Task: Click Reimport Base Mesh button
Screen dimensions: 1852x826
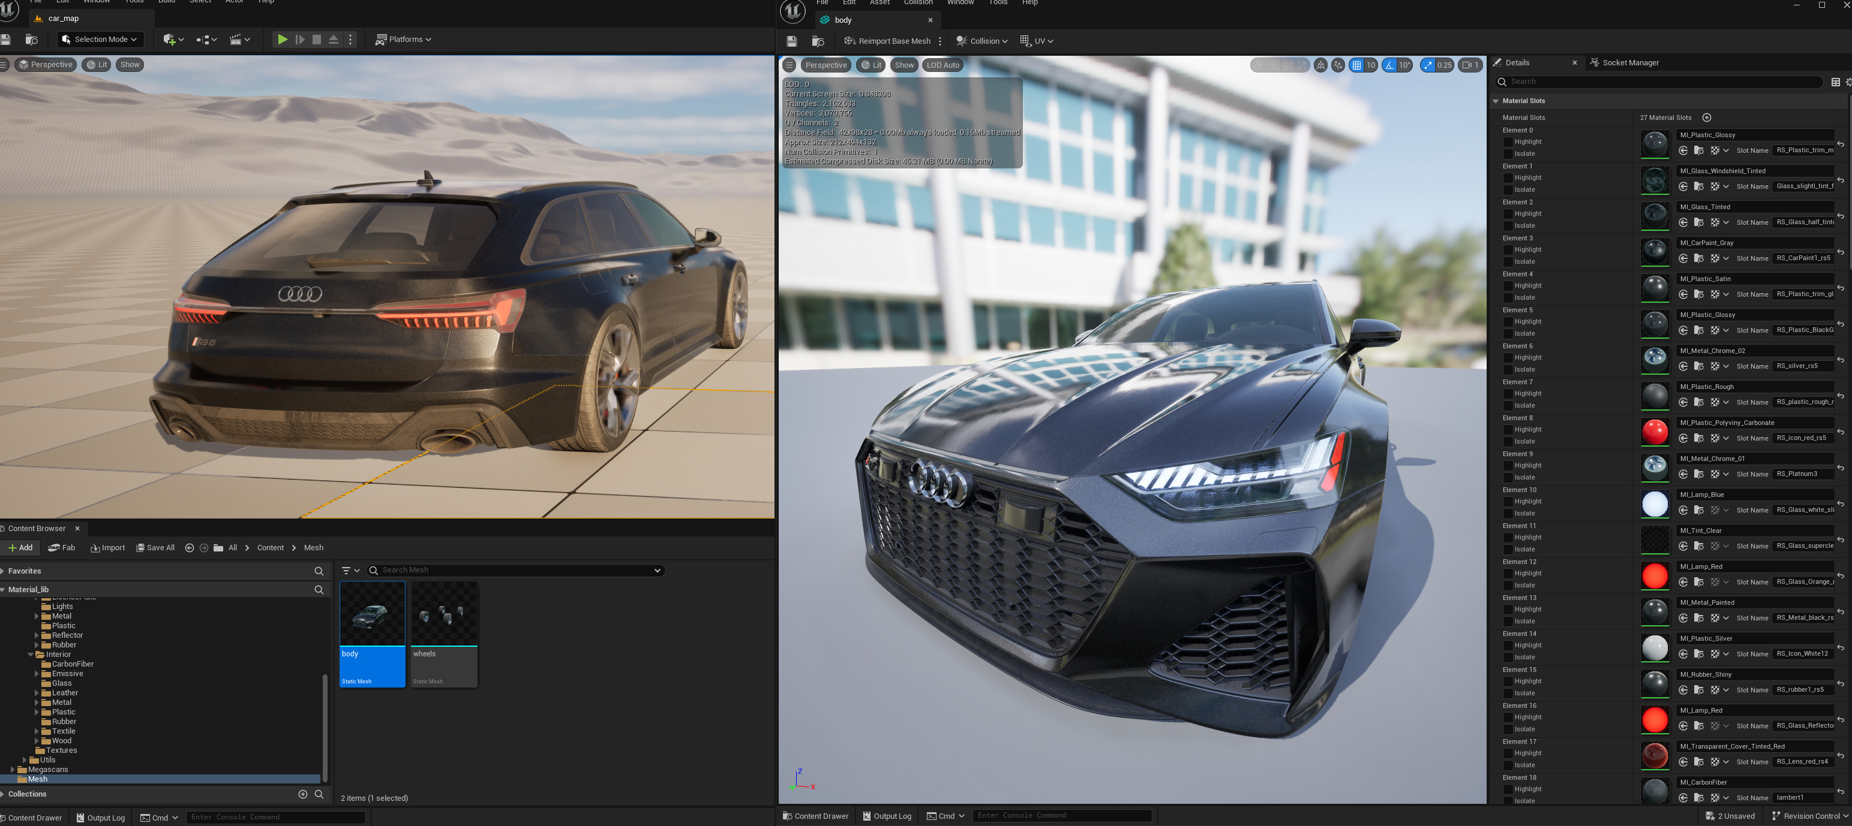Action: 887,41
